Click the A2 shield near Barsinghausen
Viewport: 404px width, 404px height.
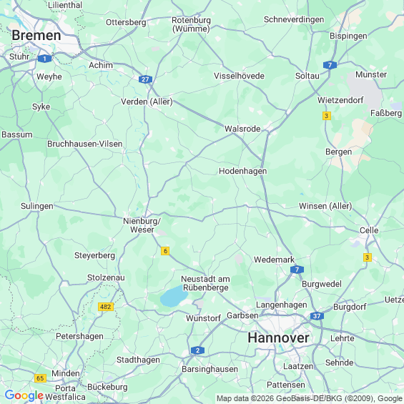click(x=197, y=350)
